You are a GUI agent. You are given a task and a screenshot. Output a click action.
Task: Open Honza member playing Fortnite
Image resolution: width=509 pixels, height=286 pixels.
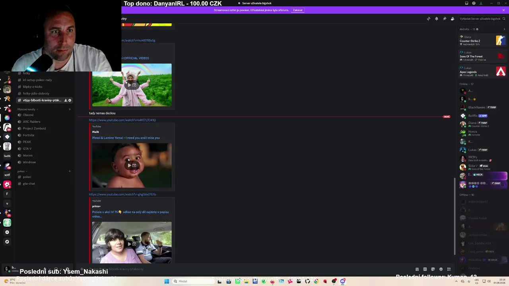482,133
